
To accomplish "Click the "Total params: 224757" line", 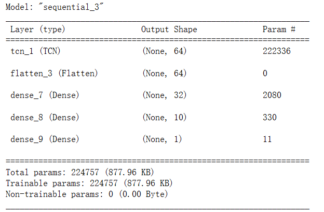I will (79, 172).
